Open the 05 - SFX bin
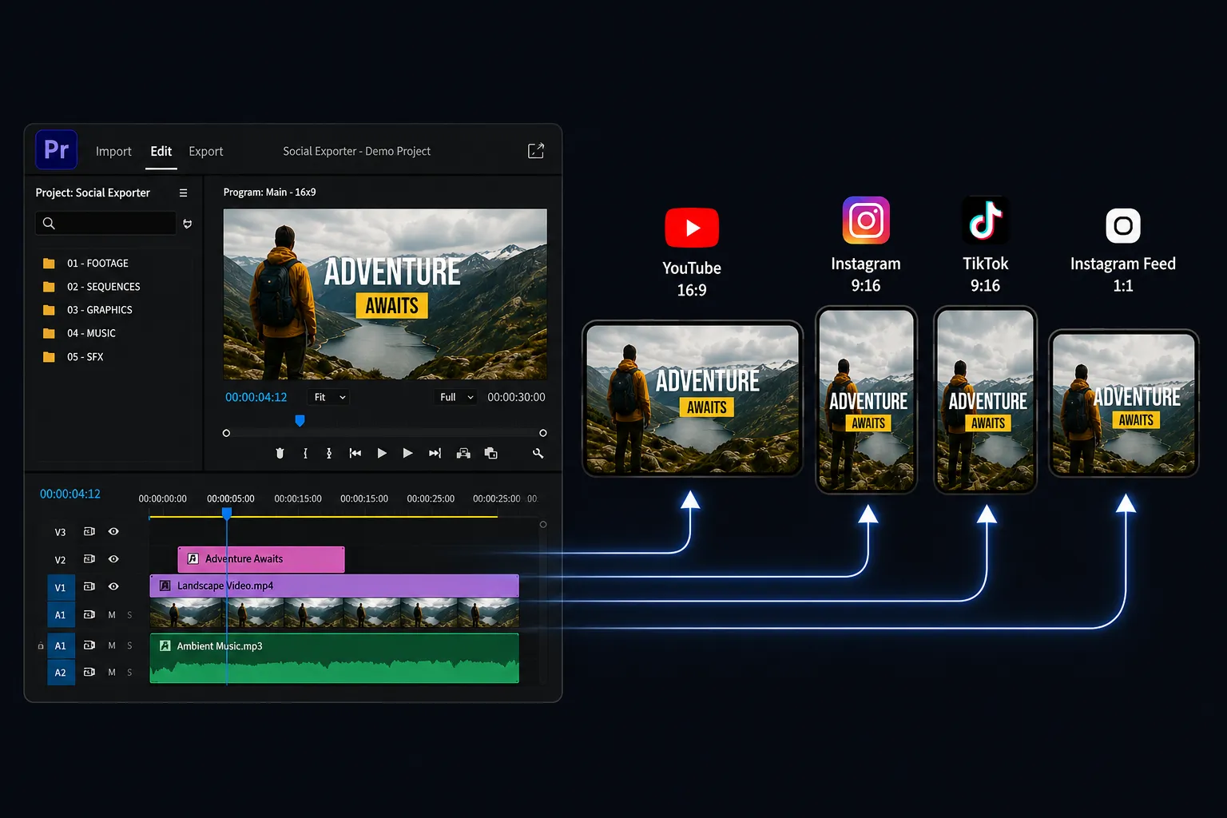The height and width of the screenshot is (818, 1227). [73, 357]
